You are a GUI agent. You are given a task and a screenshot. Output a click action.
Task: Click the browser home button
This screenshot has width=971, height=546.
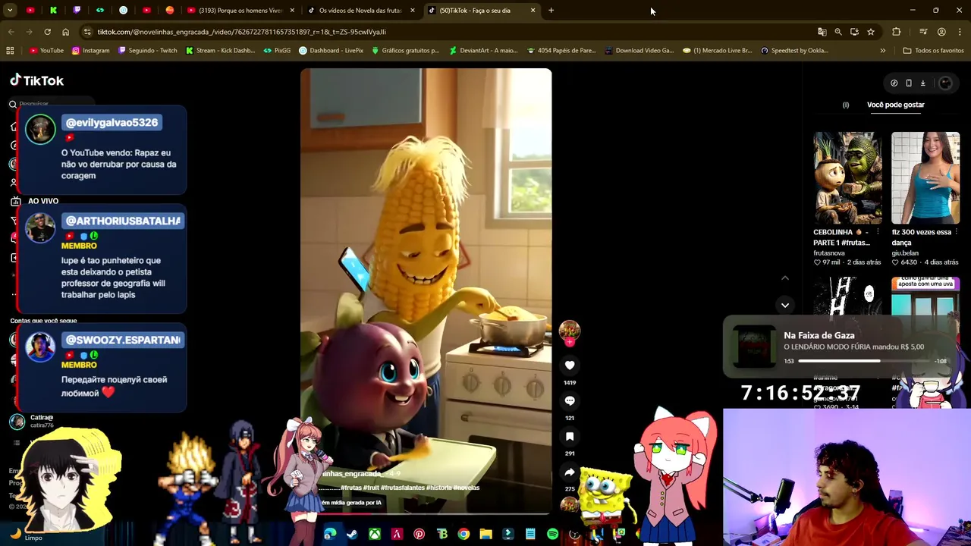point(65,32)
